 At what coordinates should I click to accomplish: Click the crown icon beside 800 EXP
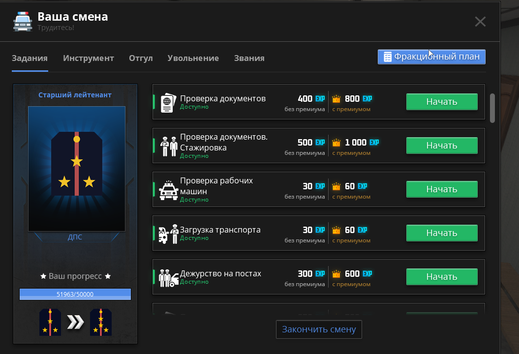336,99
